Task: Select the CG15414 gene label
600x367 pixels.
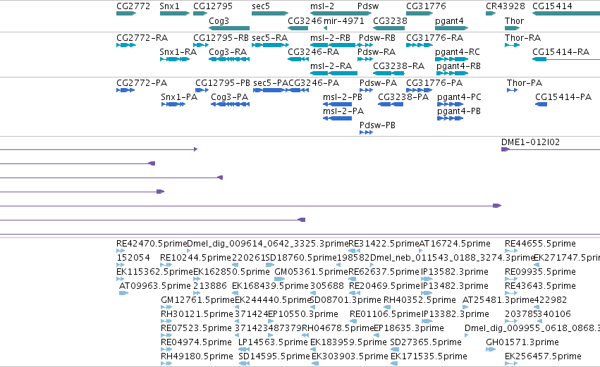Action: (552, 6)
